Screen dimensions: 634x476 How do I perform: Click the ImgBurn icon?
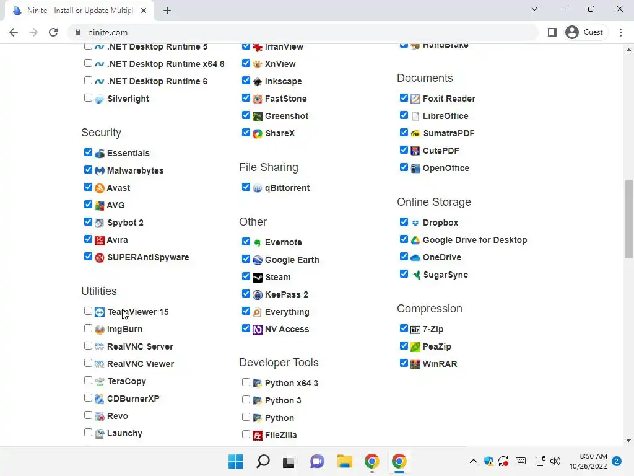pyautogui.click(x=100, y=330)
